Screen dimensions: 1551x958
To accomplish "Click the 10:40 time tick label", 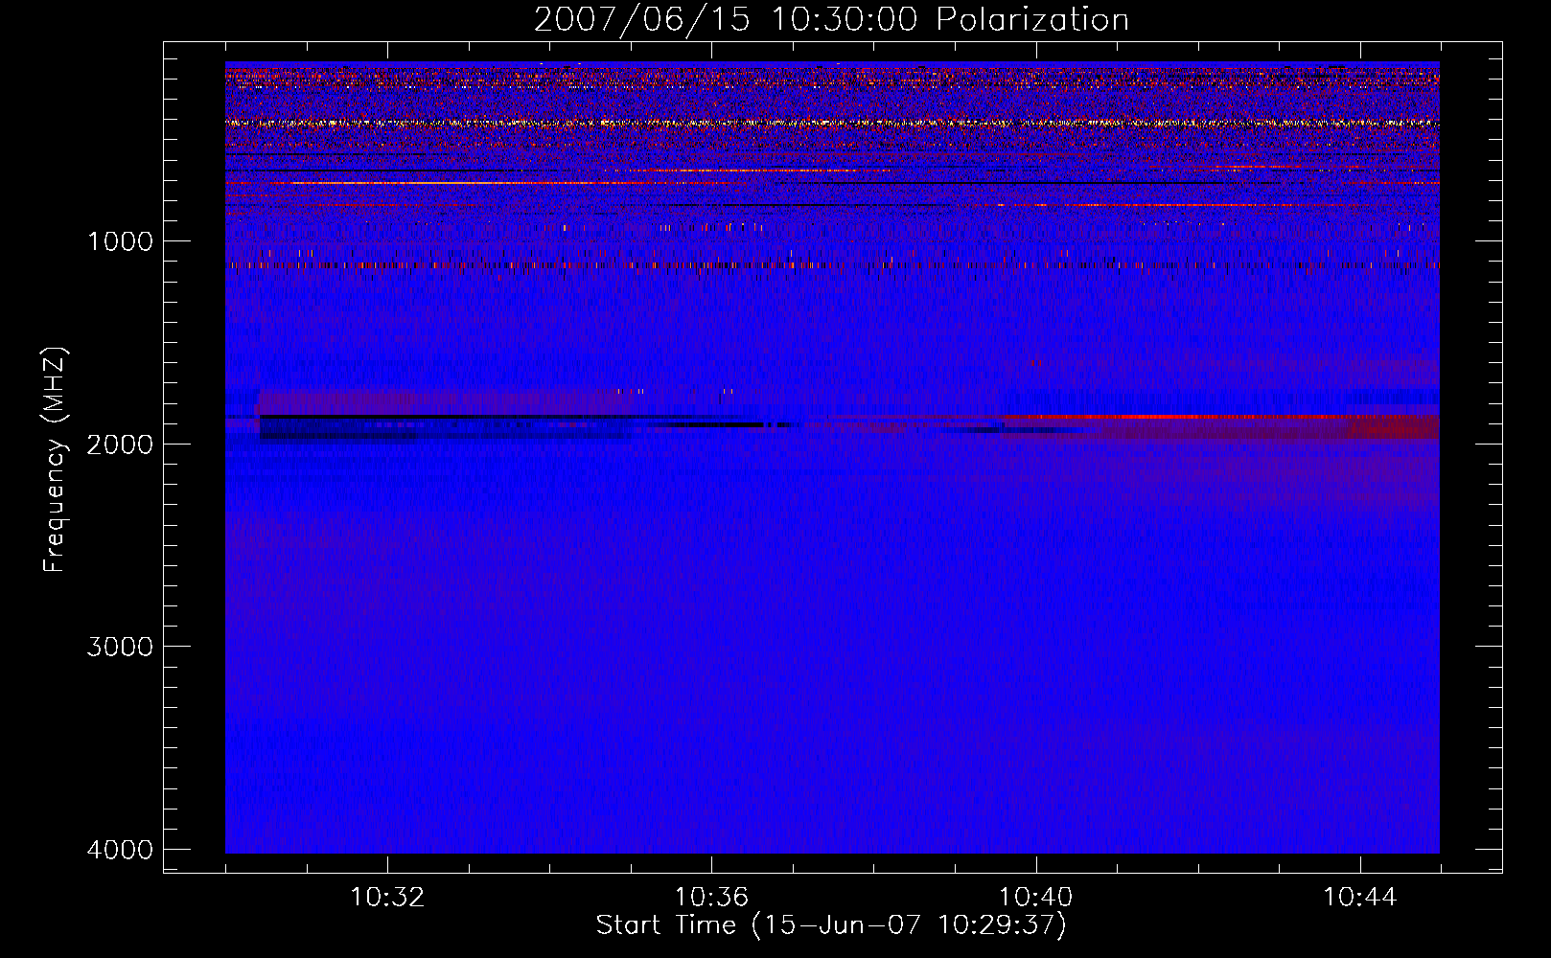I will click(1036, 898).
